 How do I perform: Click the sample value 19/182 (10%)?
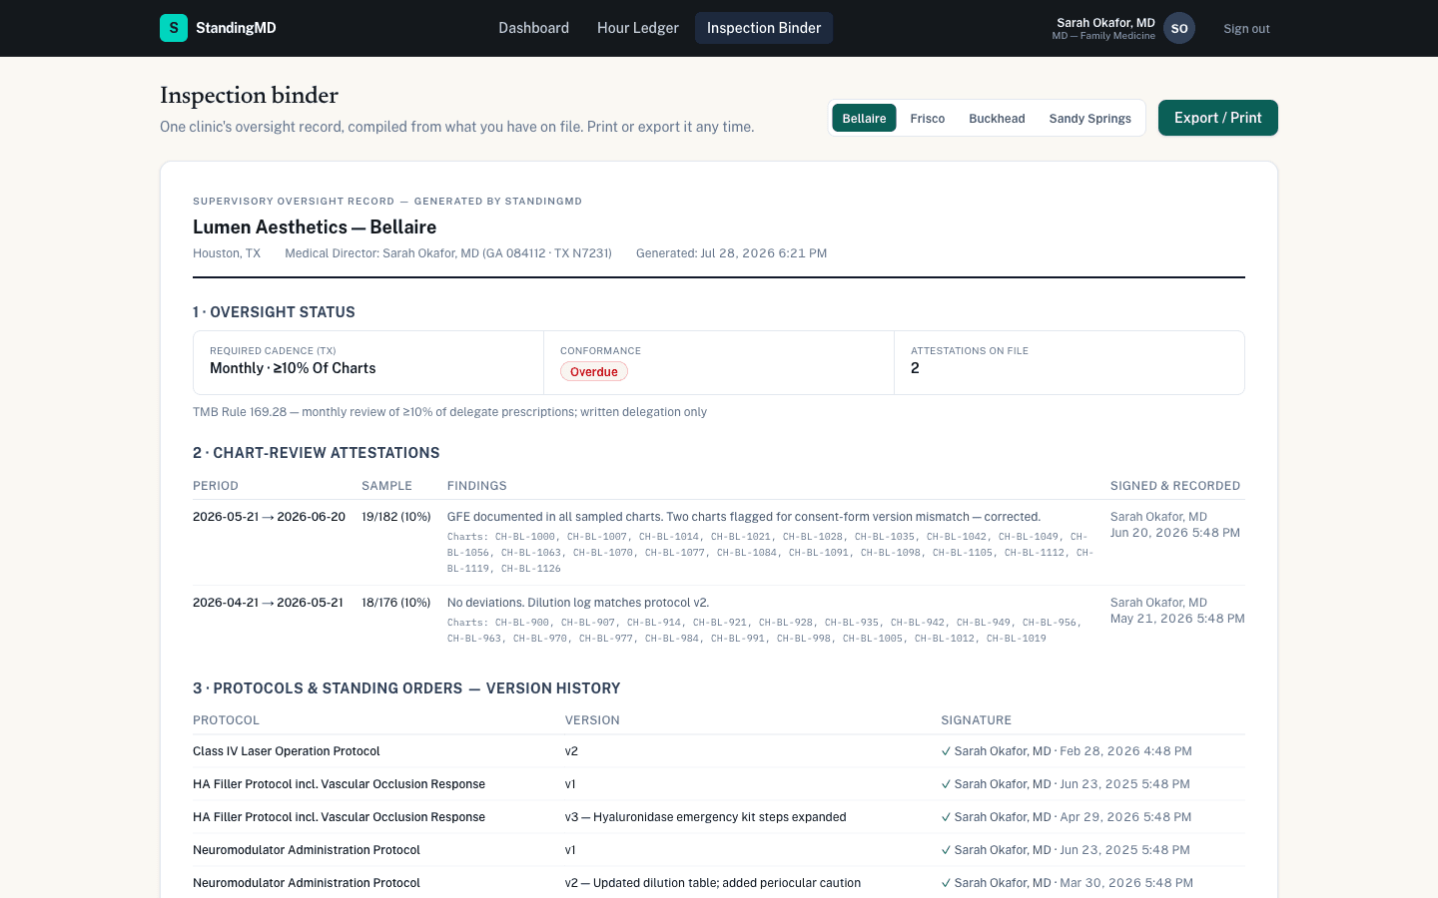pos(396,517)
